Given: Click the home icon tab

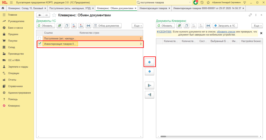Looking at the screenshot, I should point(3,8).
